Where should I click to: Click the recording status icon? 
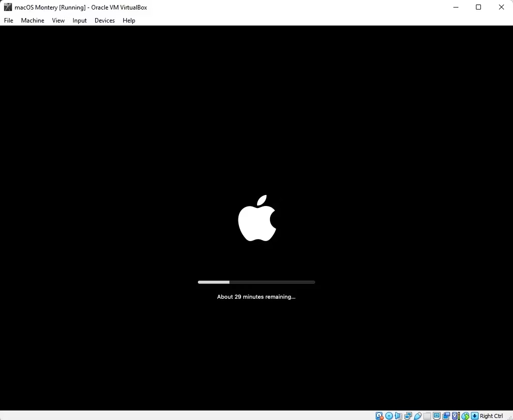pyautogui.click(x=446, y=416)
